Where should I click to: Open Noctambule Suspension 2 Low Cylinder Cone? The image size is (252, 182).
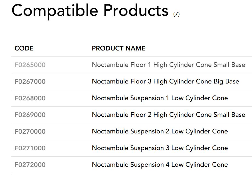point(160,132)
